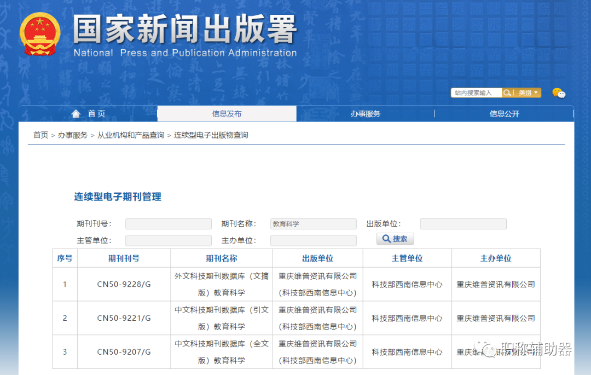Click the 期刊名称 field containing 教育科学
This screenshot has height=375, width=591.
313,223
